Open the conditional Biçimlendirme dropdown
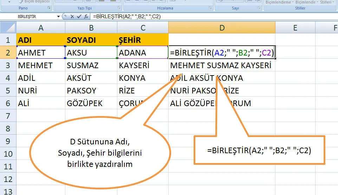The image size is (338, 195). tap(278, 2)
